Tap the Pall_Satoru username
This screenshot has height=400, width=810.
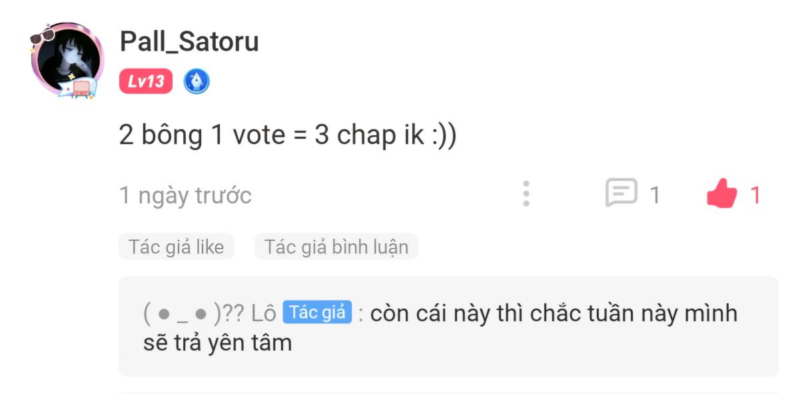click(x=189, y=42)
